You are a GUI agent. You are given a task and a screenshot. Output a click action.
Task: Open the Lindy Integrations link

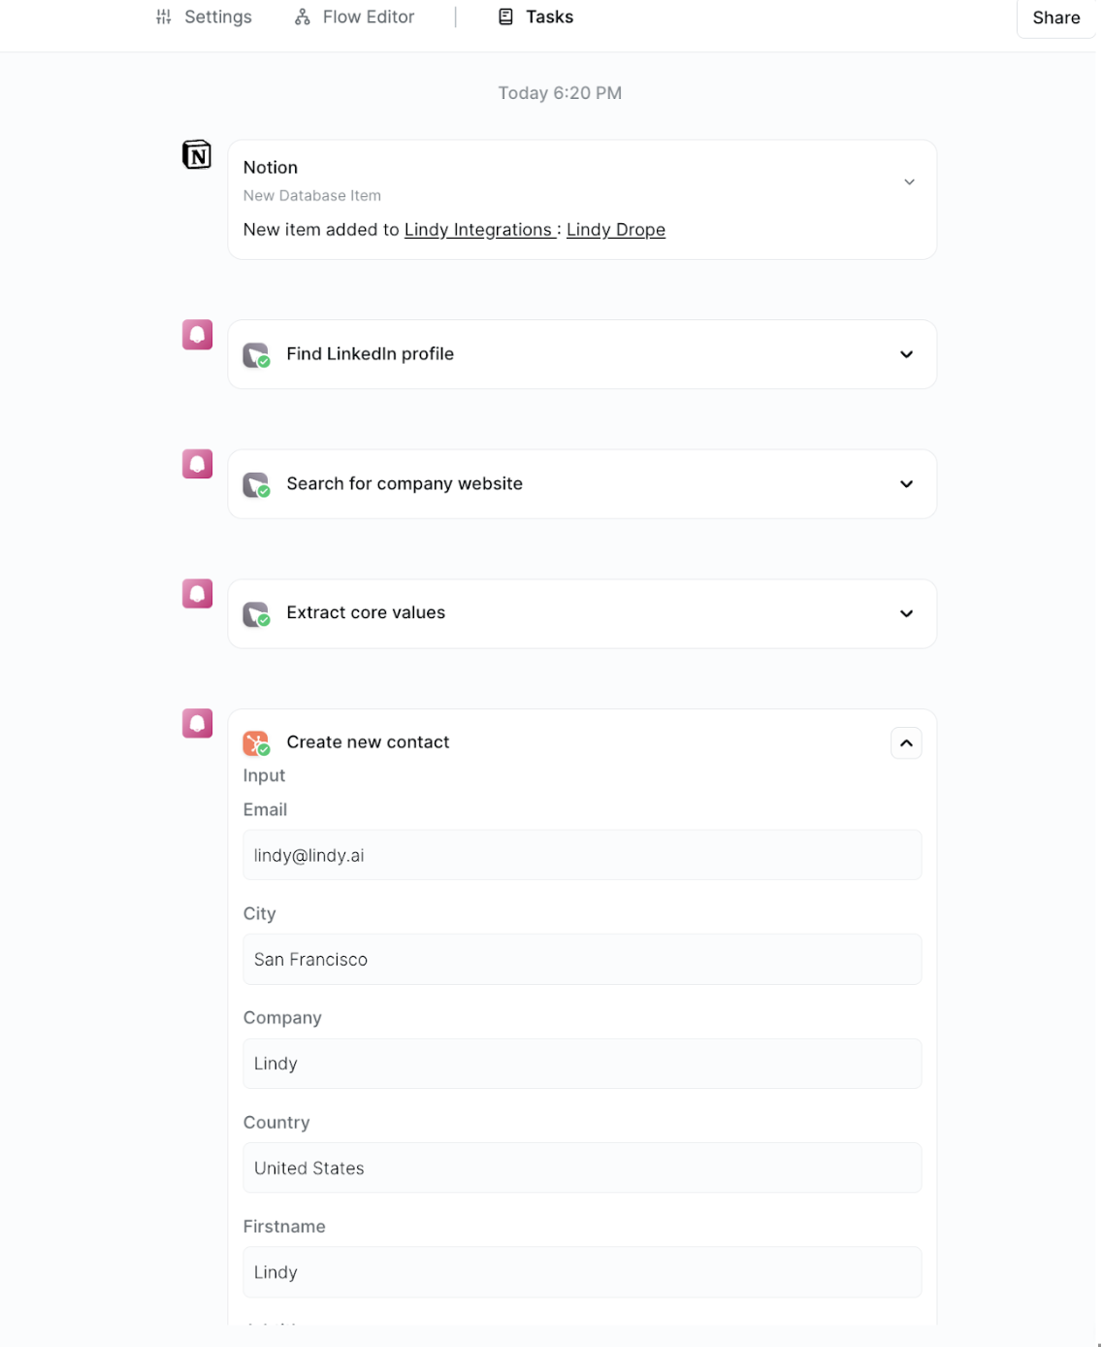478,230
